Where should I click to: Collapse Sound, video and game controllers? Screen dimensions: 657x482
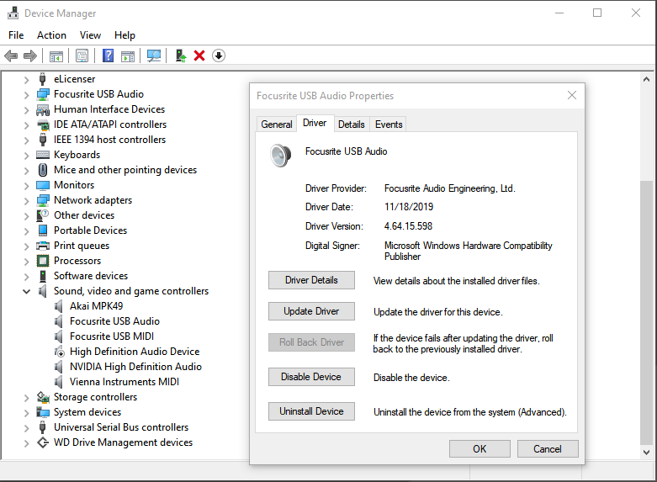[x=26, y=291]
